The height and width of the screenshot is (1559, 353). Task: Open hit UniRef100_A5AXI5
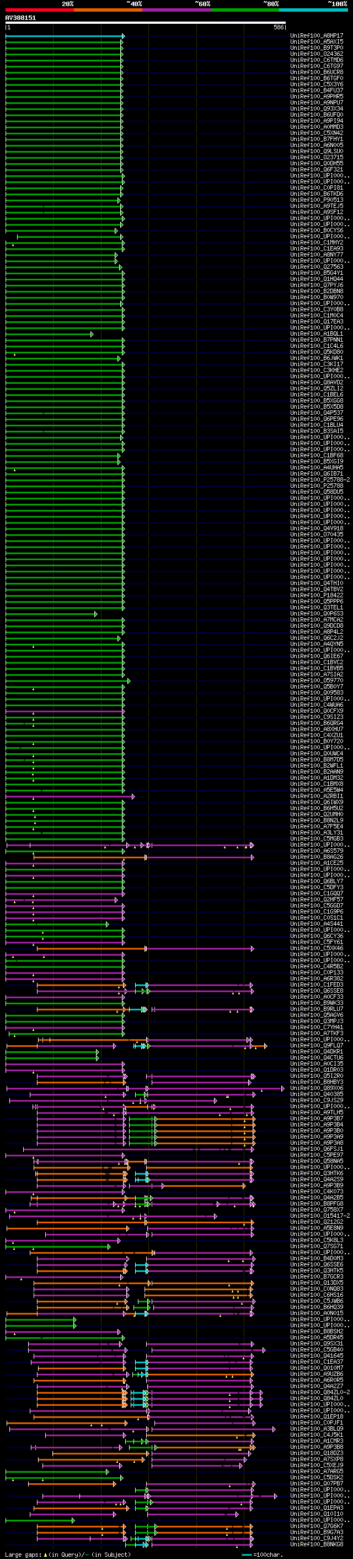pos(316,42)
